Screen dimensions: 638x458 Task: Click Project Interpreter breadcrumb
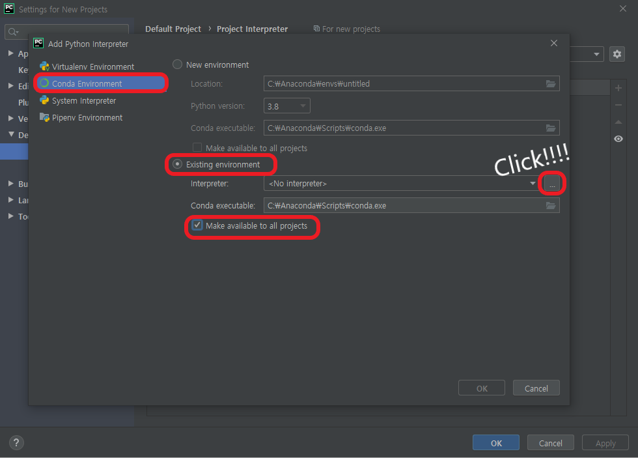(253, 29)
